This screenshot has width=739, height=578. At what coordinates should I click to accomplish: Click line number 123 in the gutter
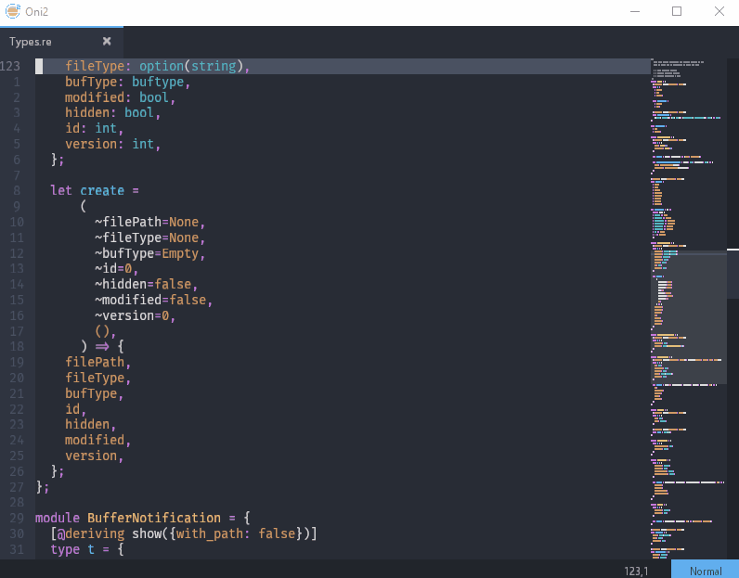(10, 66)
